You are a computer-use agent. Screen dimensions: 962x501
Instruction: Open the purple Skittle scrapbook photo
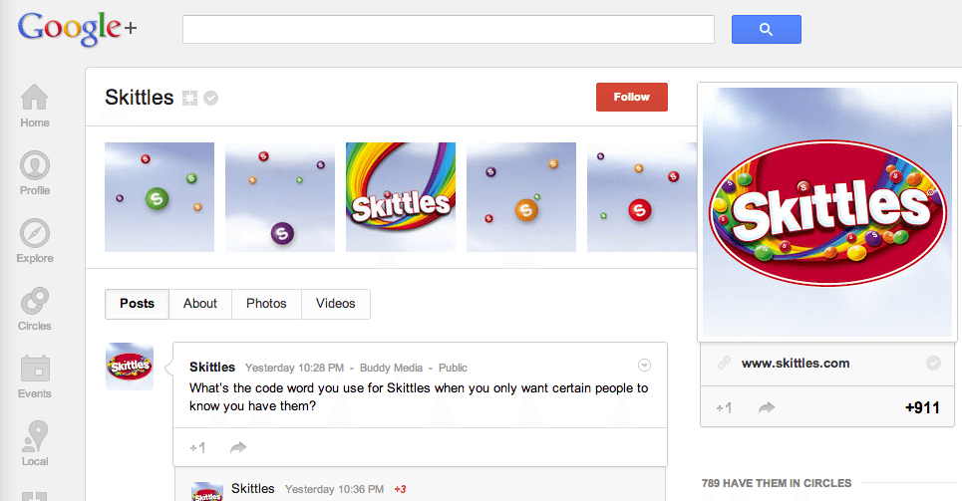280,197
